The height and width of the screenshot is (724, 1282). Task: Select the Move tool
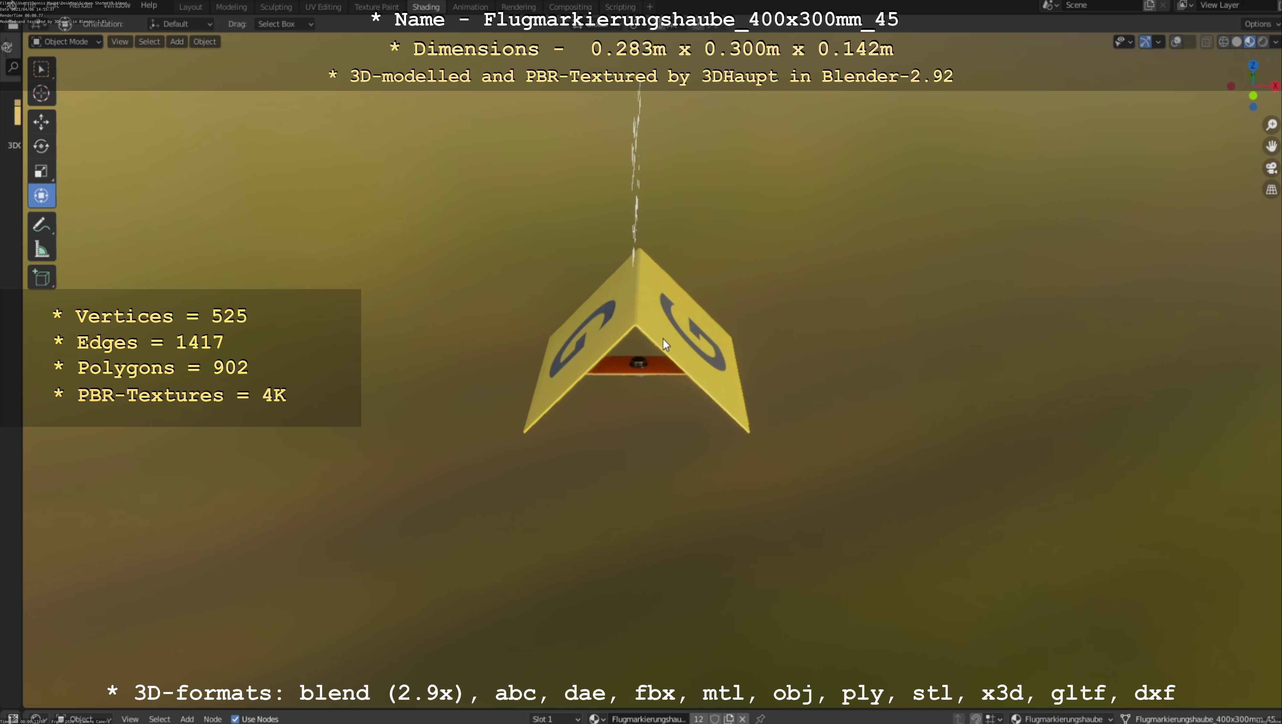point(41,121)
